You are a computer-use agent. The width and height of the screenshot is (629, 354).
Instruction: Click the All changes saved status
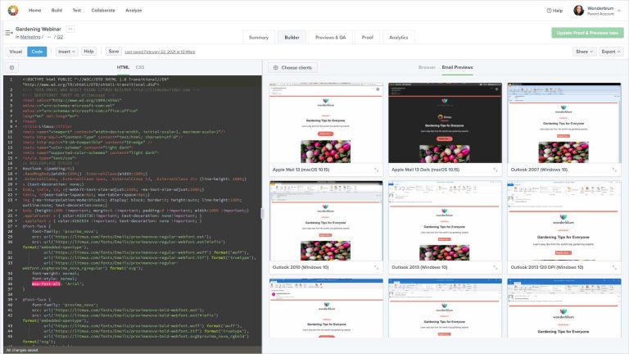click(x=22, y=351)
